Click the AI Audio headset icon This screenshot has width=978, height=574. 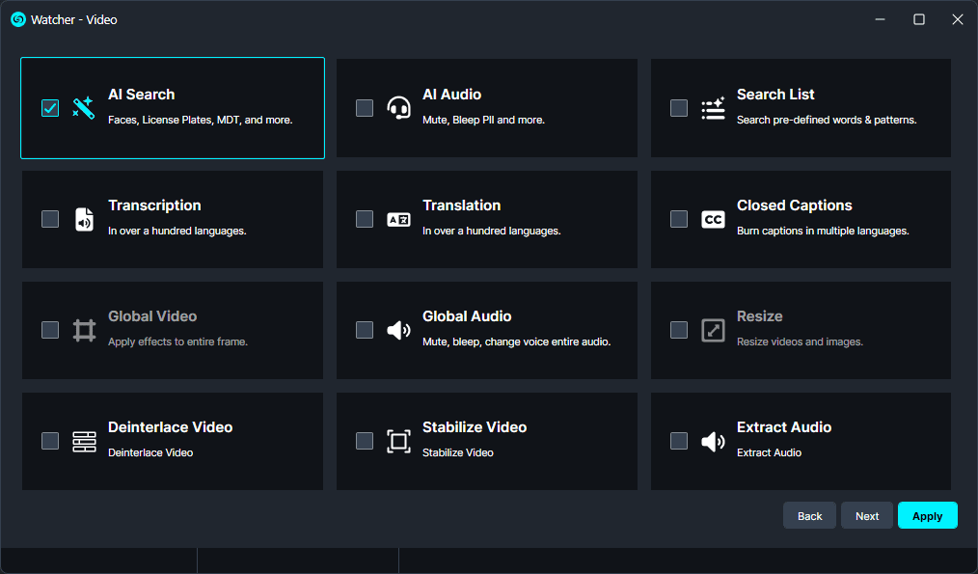pos(398,108)
